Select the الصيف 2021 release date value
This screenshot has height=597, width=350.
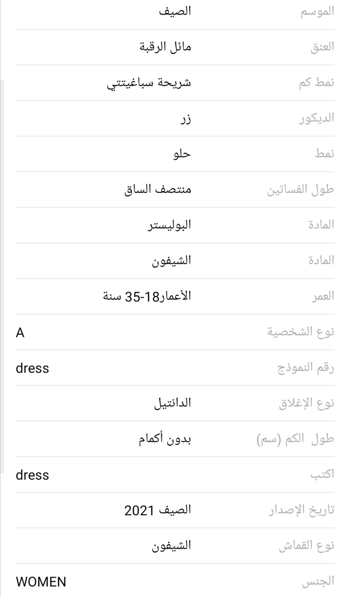[x=158, y=511]
